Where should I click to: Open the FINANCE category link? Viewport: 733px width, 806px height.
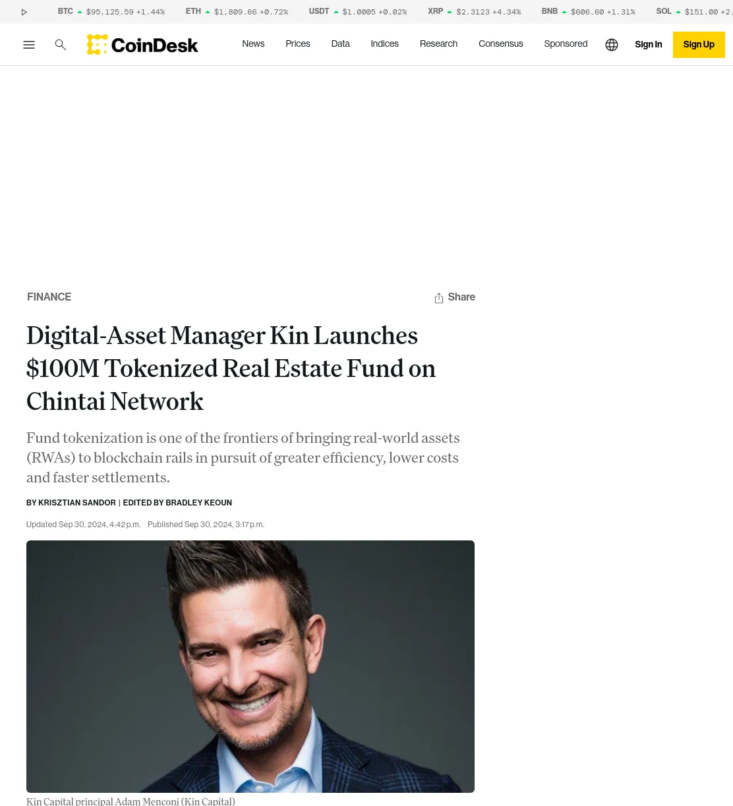[x=49, y=297]
